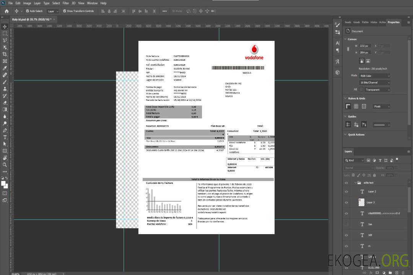
Task: Open the Auto-Select Layer dropdown
Action: click(x=53, y=11)
